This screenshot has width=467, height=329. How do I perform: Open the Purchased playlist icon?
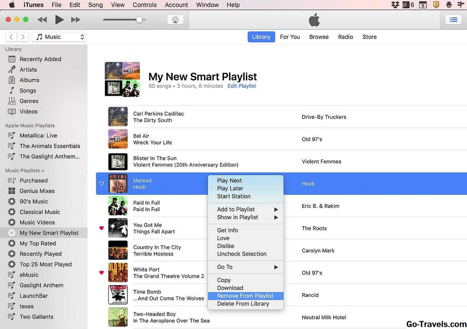click(x=12, y=181)
